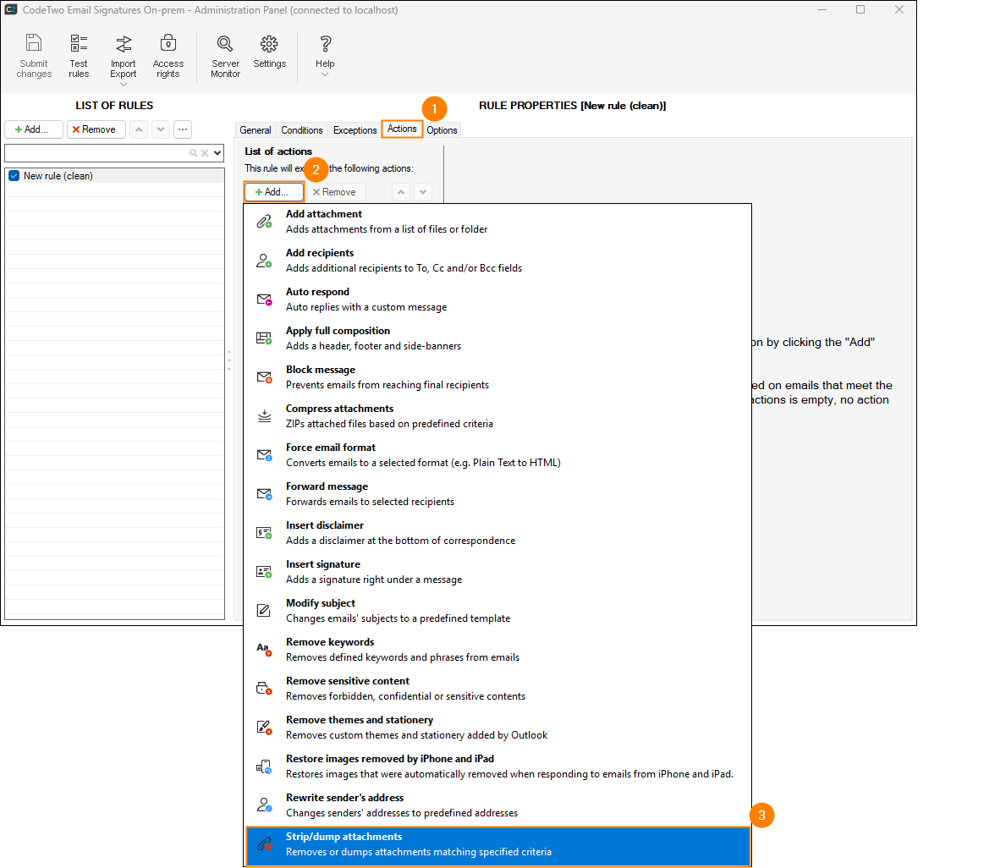
Task: Toggle the New rule (clean) checkbox
Action: click(14, 176)
